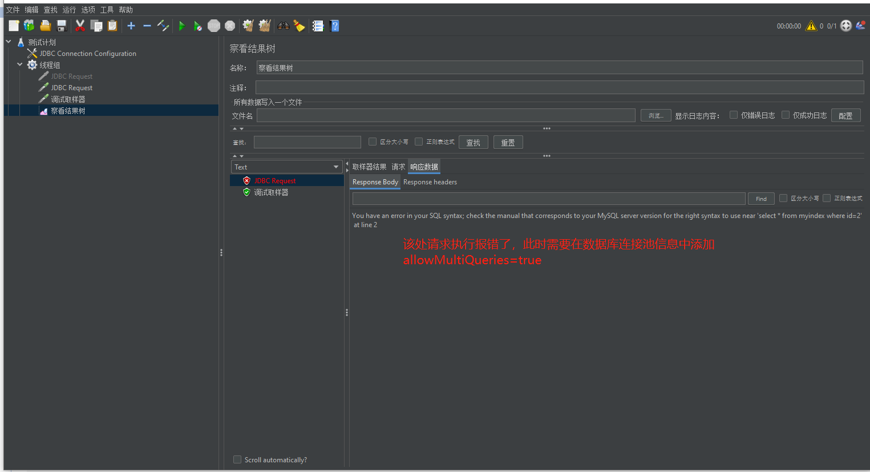
Task: Switch to the 响应数据 tab
Action: (x=424, y=167)
